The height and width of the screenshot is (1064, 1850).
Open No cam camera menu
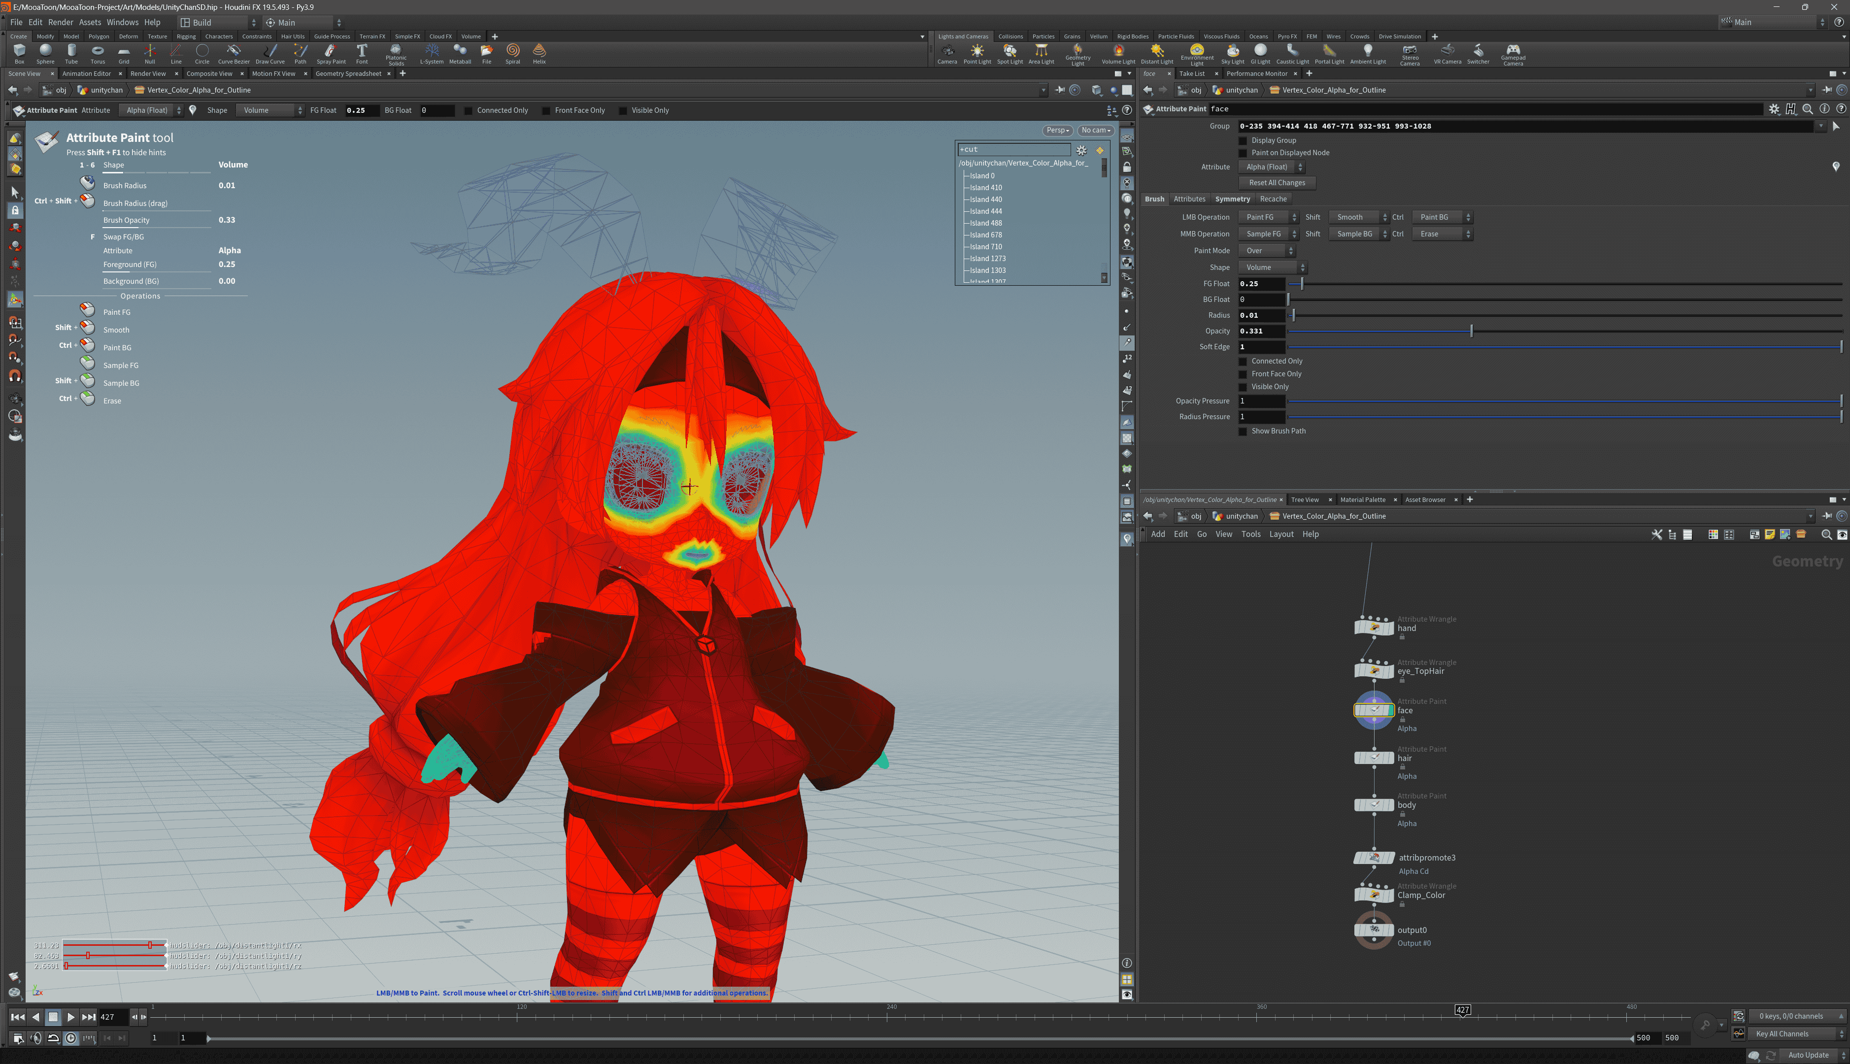[1095, 130]
